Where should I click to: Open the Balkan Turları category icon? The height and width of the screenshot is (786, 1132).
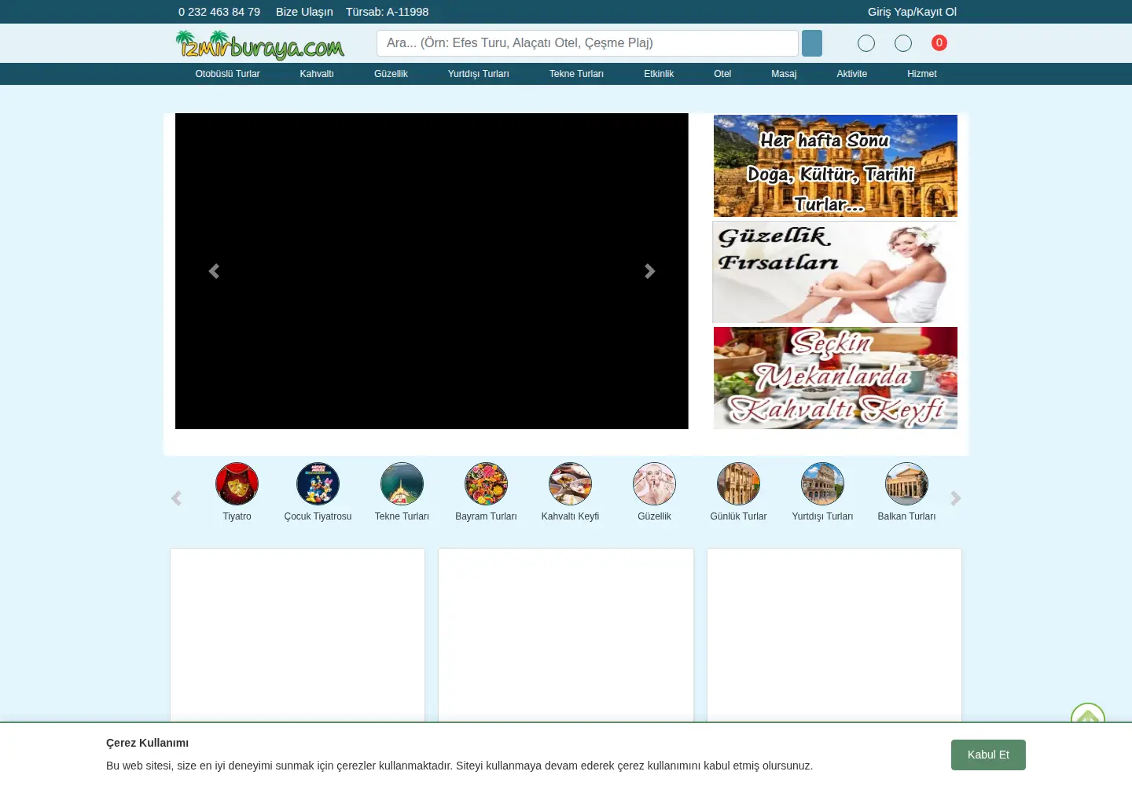coord(906,483)
